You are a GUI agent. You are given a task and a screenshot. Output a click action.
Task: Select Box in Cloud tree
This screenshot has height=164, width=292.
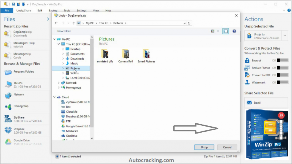68,107
